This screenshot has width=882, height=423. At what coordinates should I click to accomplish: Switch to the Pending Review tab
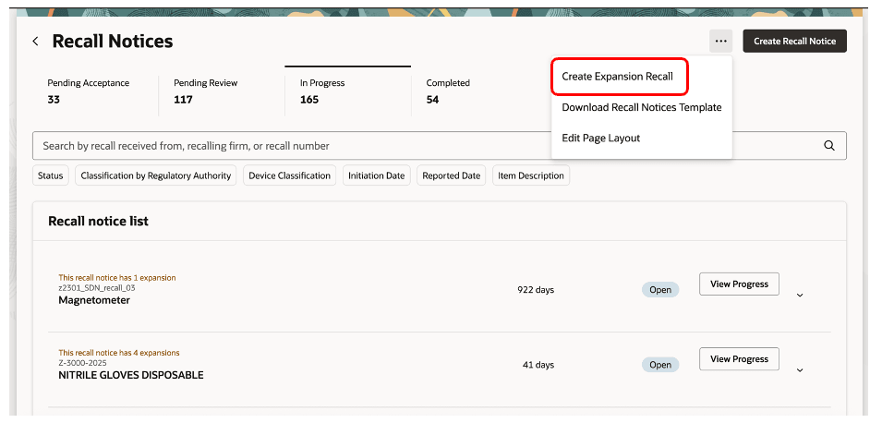tap(222, 91)
